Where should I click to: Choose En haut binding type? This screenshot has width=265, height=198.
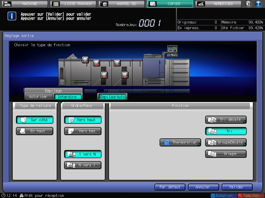pyautogui.click(x=35, y=131)
